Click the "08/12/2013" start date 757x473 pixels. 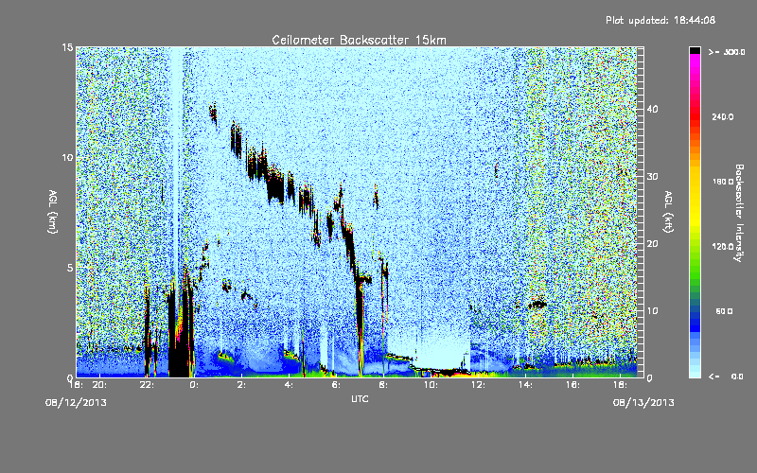pyautogui.click(x=76, y=403)
